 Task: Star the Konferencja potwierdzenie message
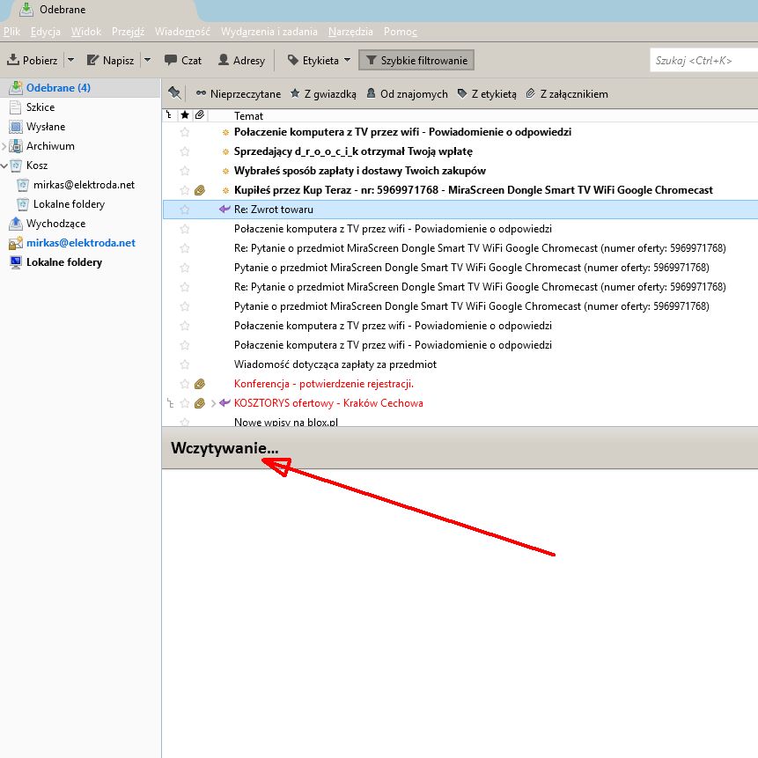click(185, 383)
